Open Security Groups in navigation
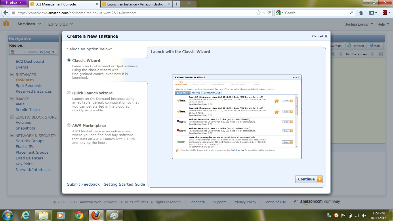393x221 pixels. (x=30, y=141)
